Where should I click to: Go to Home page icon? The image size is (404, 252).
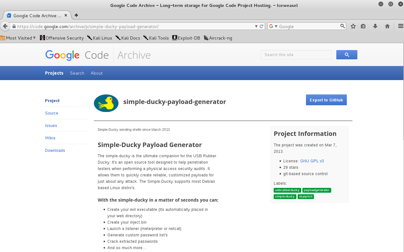(387, 26)
